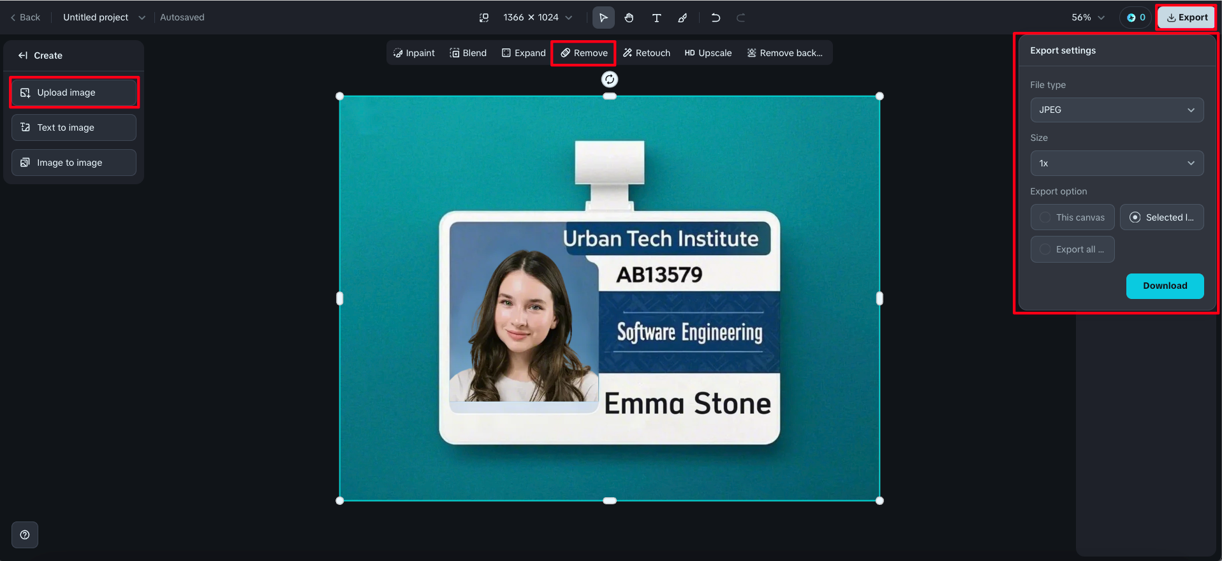This screenshot has height=561, width=1222.
Task: Click the rotate handle above the image
Action: tap(610, 79)
